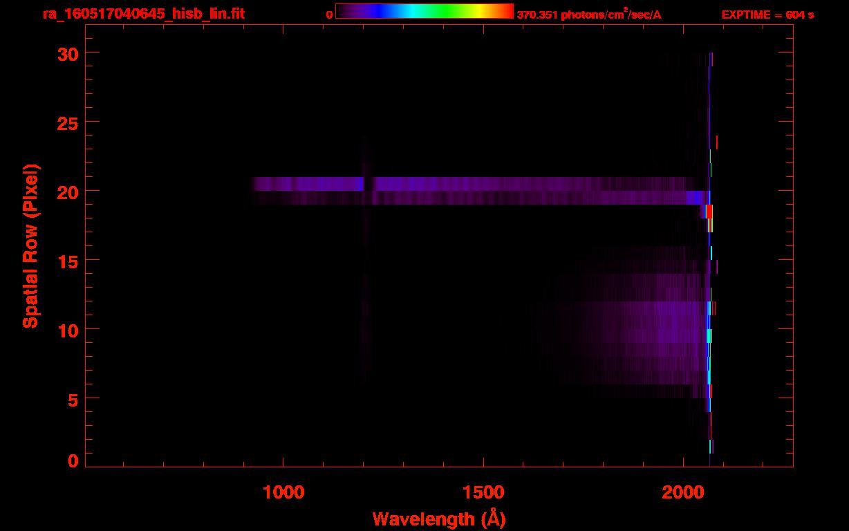Click the rainbow color scale bar
Viewport: 849px width, 531px height.
coord(424,11)
